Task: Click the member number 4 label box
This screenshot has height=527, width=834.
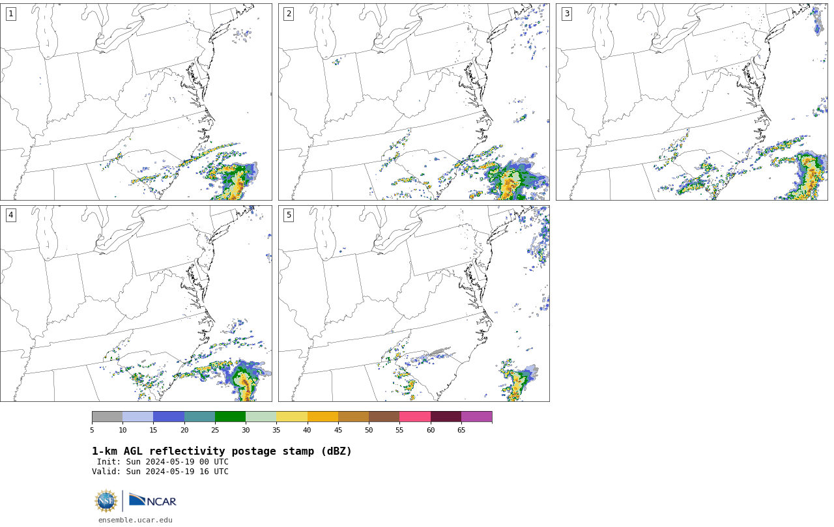Action: point(10,215)
